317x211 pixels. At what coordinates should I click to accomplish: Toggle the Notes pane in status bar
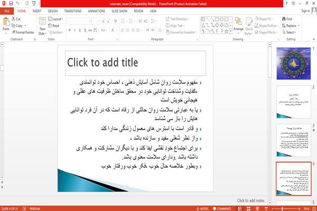[x=202, y=208]
